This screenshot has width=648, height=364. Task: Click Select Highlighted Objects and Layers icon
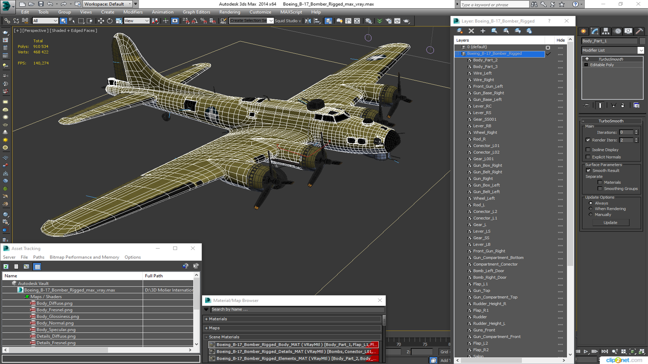(x=494, y=31)
